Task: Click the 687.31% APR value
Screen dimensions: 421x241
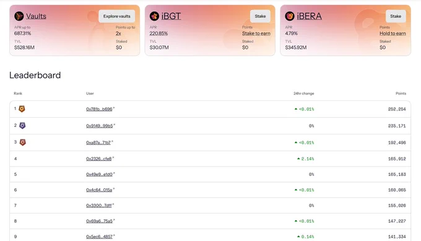Action: [x=22, y=33]
